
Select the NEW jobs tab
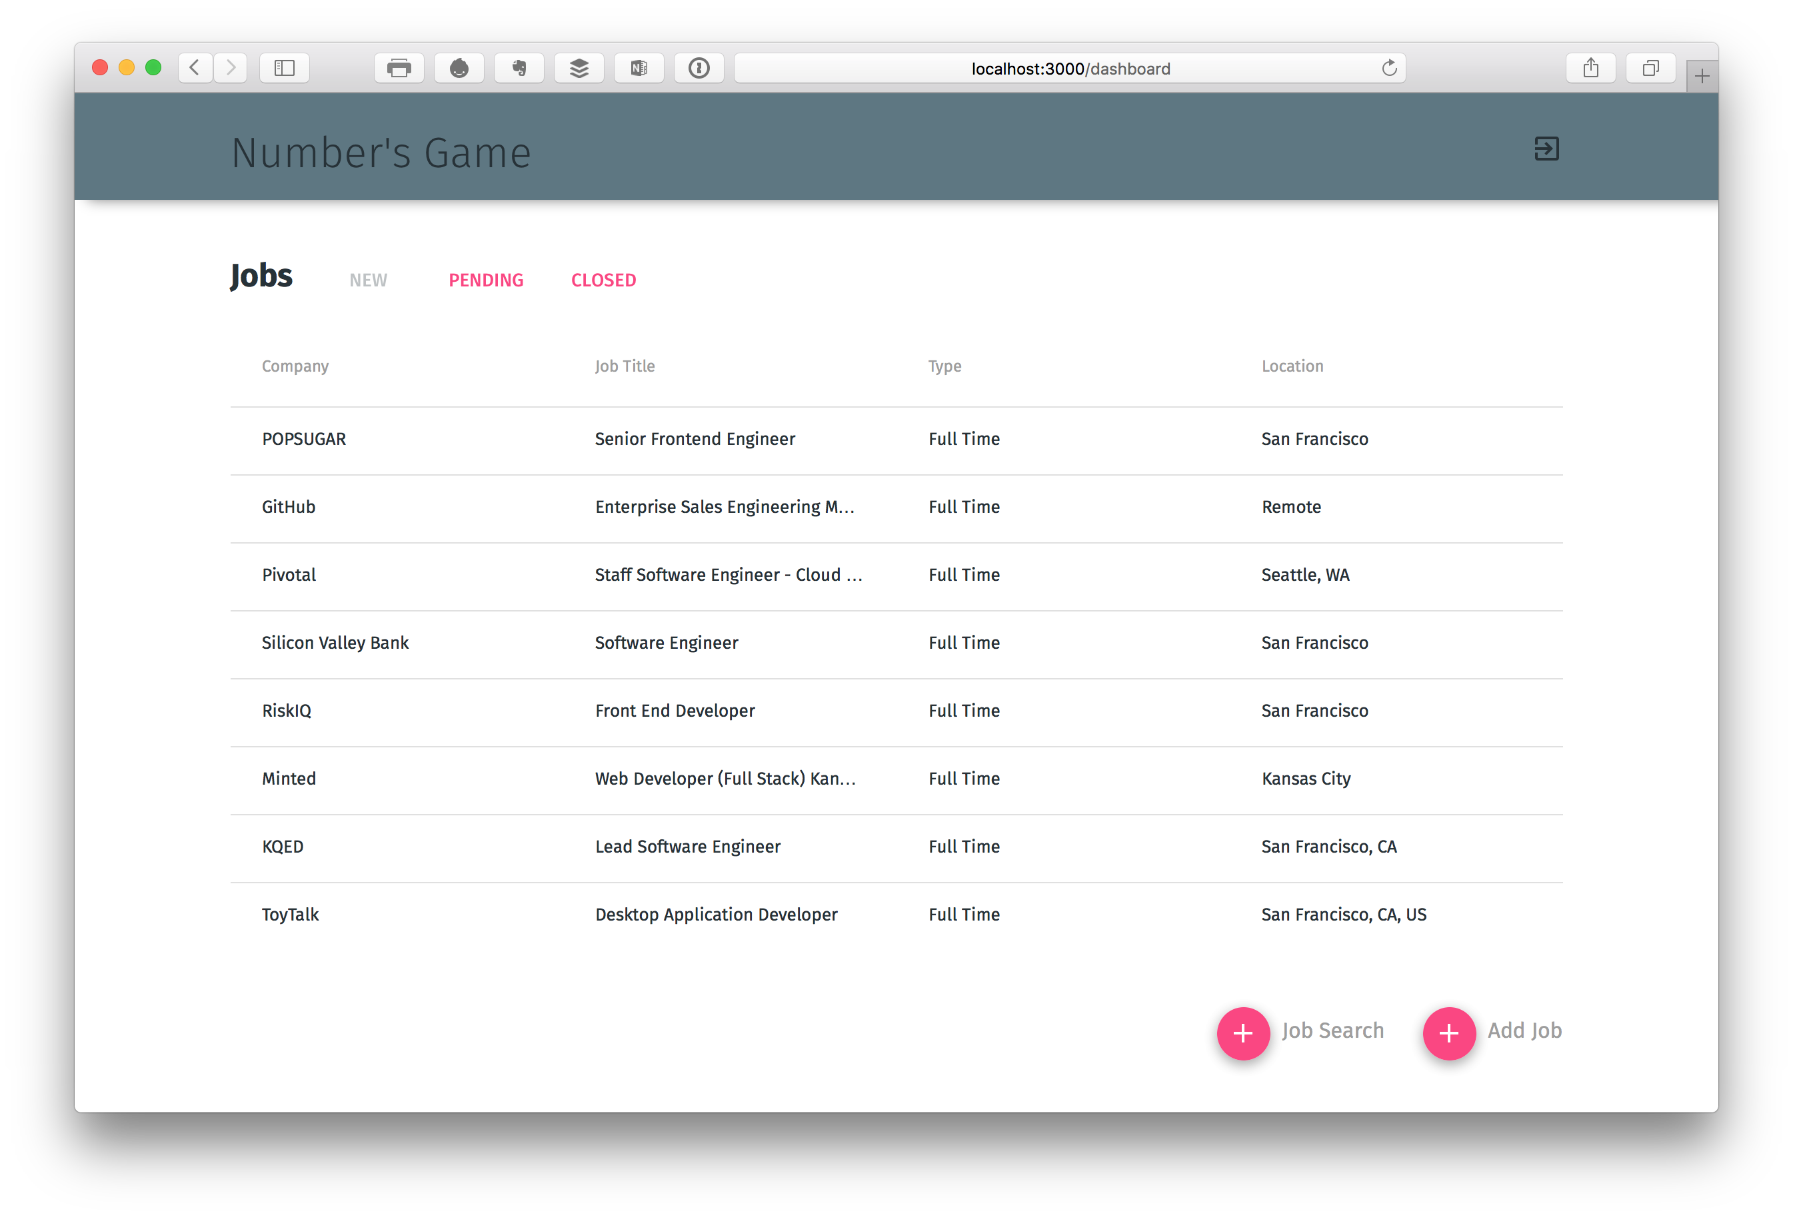pyautogui.click(x=368, y=280)
